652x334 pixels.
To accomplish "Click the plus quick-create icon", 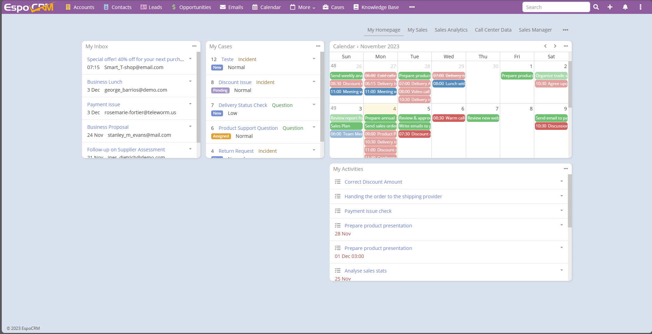I will [x=610, y=7].
